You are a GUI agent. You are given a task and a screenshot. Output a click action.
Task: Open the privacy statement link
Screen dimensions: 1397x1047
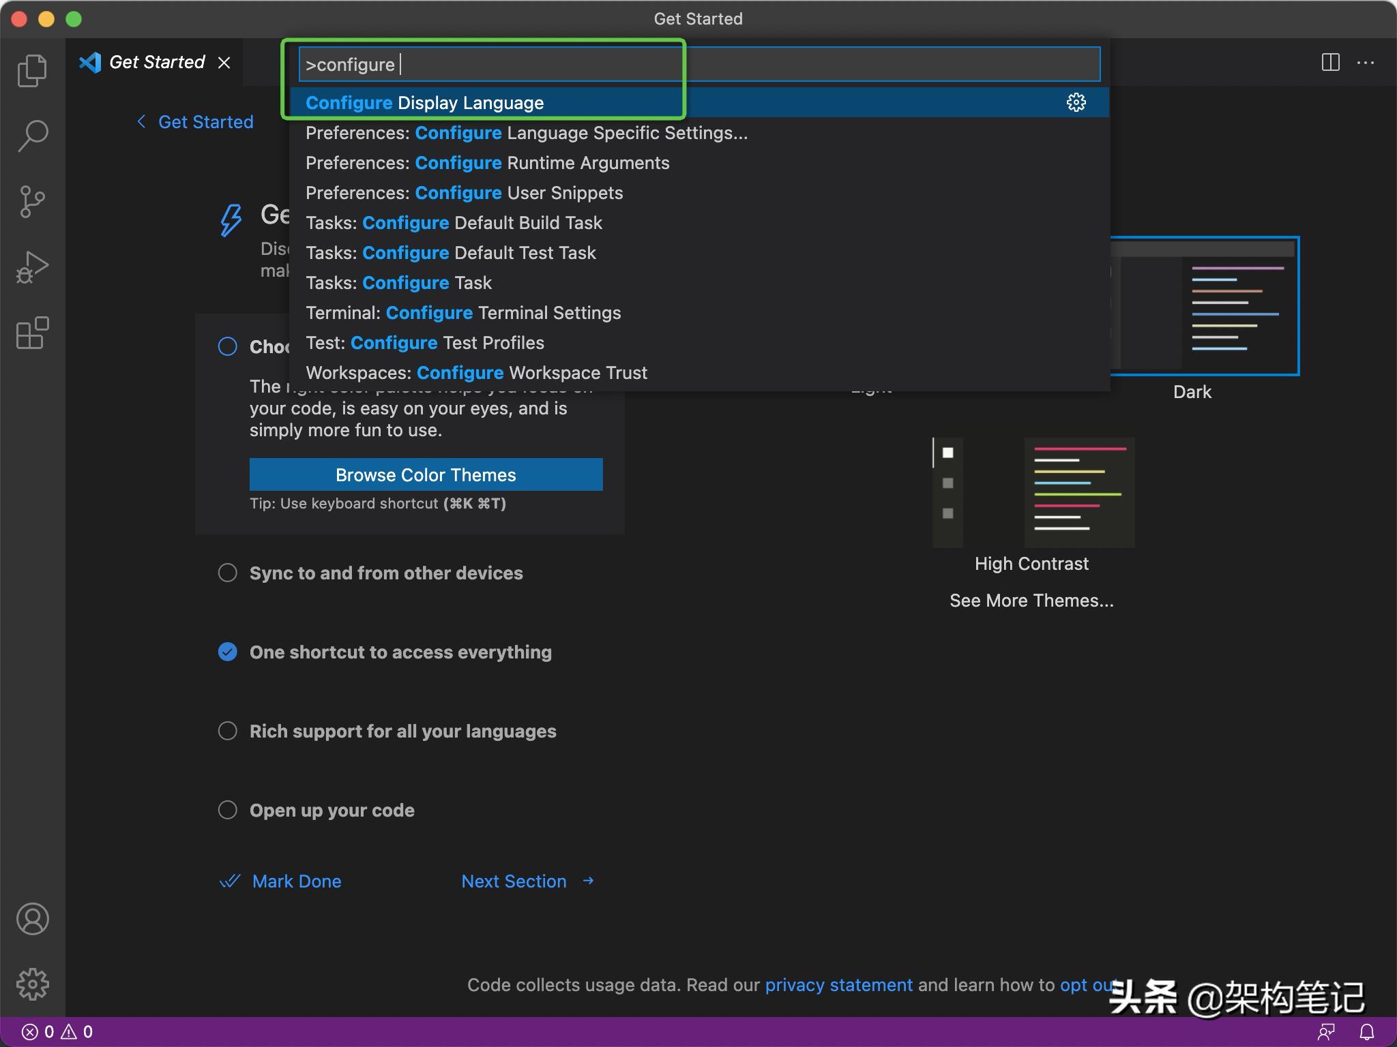tap(838, 985)
